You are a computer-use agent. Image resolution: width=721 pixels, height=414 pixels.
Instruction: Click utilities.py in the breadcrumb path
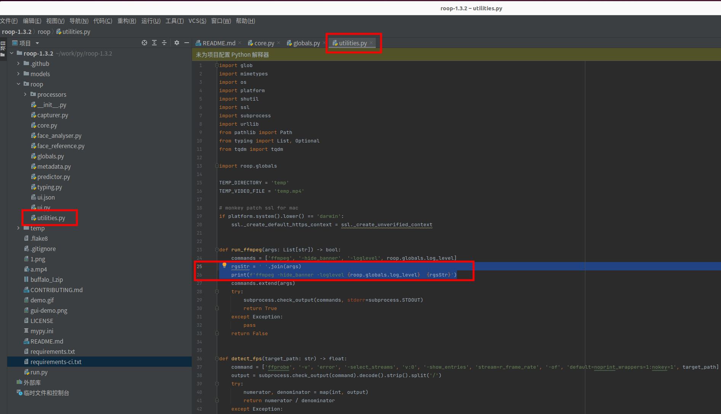pos(74,32)
